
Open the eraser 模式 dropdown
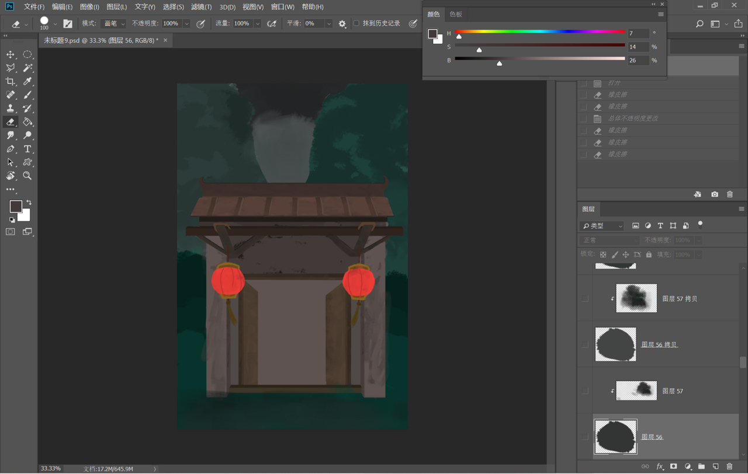click(113, 24)
